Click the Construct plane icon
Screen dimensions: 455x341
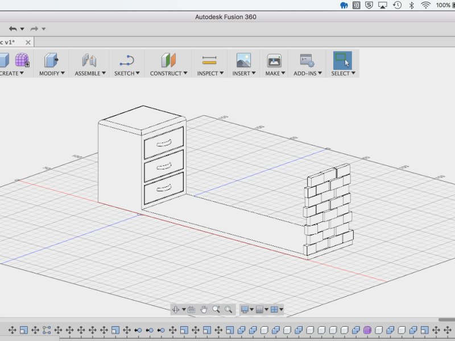[x=168, y=60]
